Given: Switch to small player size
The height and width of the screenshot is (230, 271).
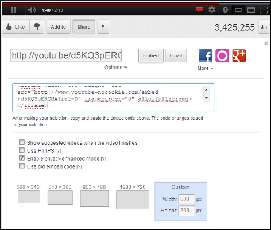Looking at the screenshot, I should (238, 10).
